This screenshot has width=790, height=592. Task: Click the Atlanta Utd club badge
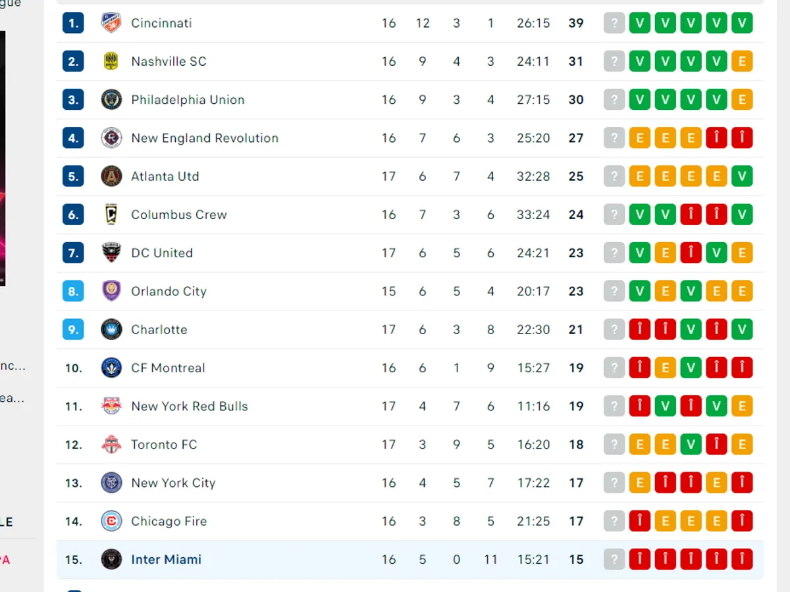111,176
